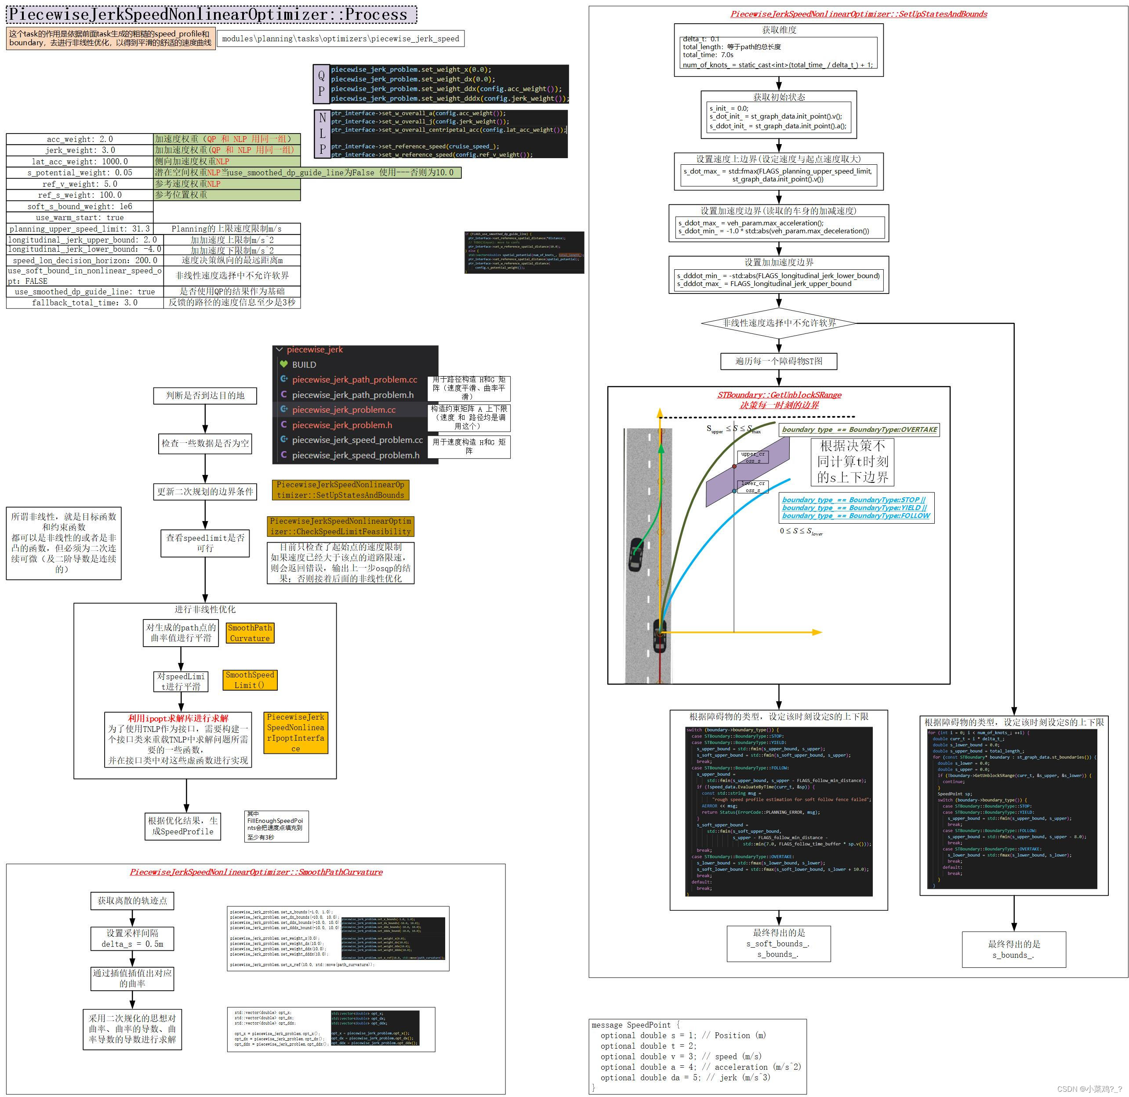Click the soft_s_bound_weight: 1e6 cell
Image resolution: width=1129 pixels, height=1097 pixels.
pos(80,206)
